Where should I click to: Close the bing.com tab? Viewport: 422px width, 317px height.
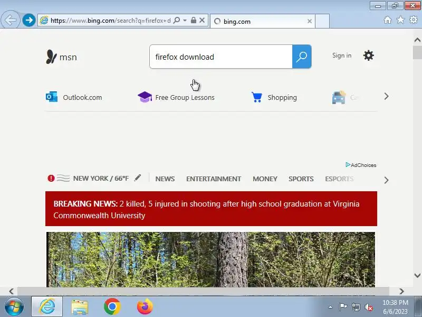(310, 21)
